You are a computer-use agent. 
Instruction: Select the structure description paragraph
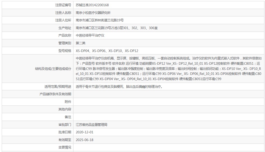(x=169, y=69)
